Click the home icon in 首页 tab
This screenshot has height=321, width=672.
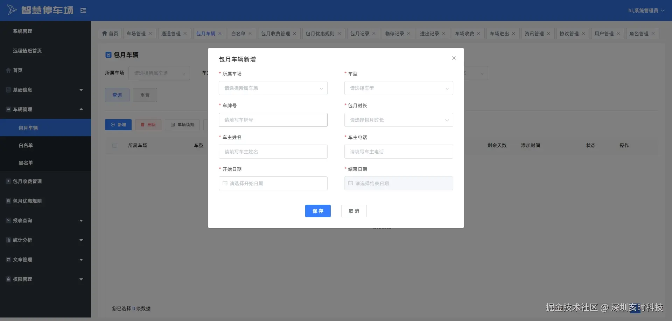104,33
